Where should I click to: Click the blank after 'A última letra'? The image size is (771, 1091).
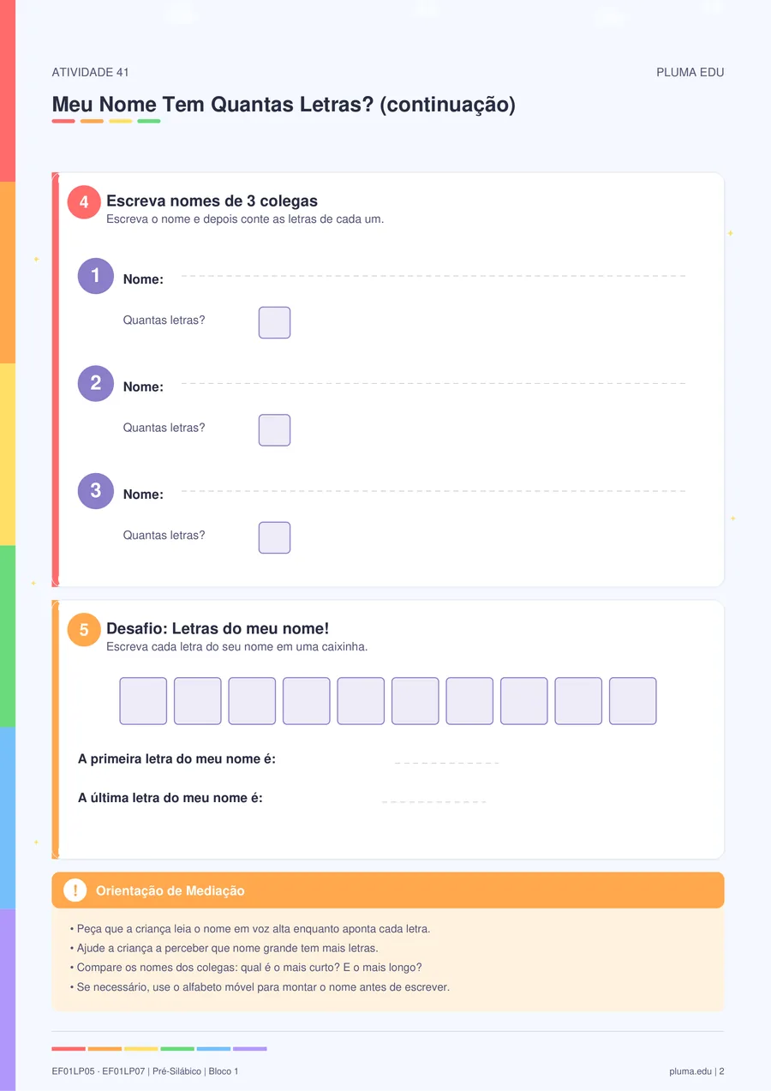click(433, 800)
